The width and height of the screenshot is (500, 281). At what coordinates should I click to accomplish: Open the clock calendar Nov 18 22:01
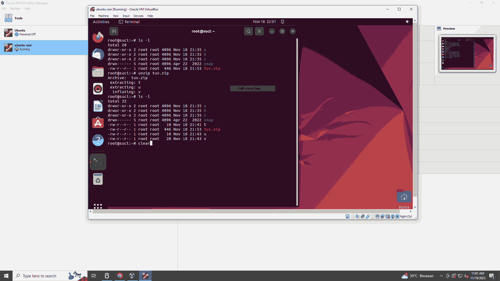[x=264, y=22]
